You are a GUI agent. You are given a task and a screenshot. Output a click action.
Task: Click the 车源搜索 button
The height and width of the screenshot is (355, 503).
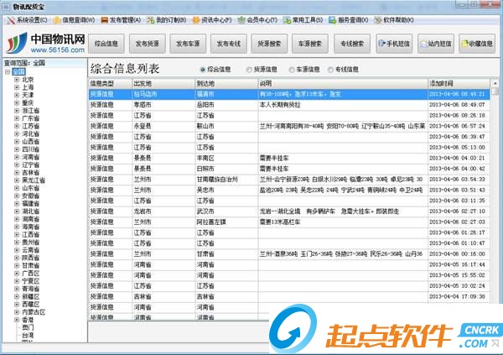(310, 44)
